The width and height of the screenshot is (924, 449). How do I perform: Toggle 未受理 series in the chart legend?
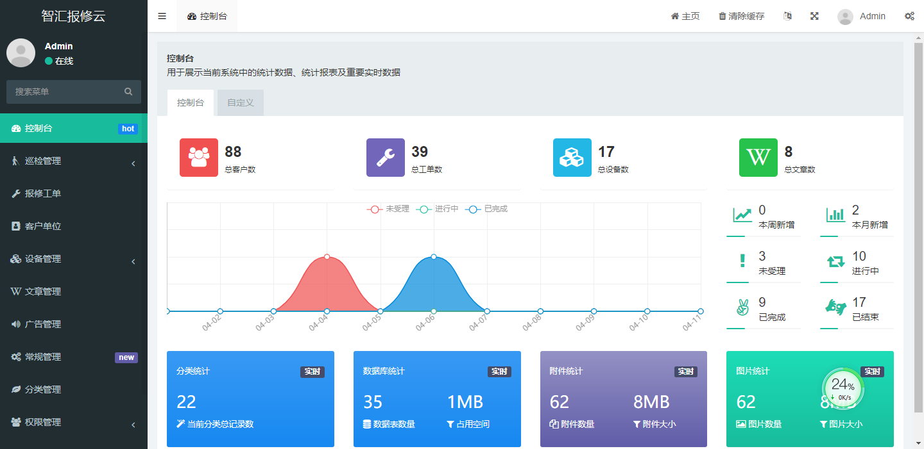click(385, 209)
